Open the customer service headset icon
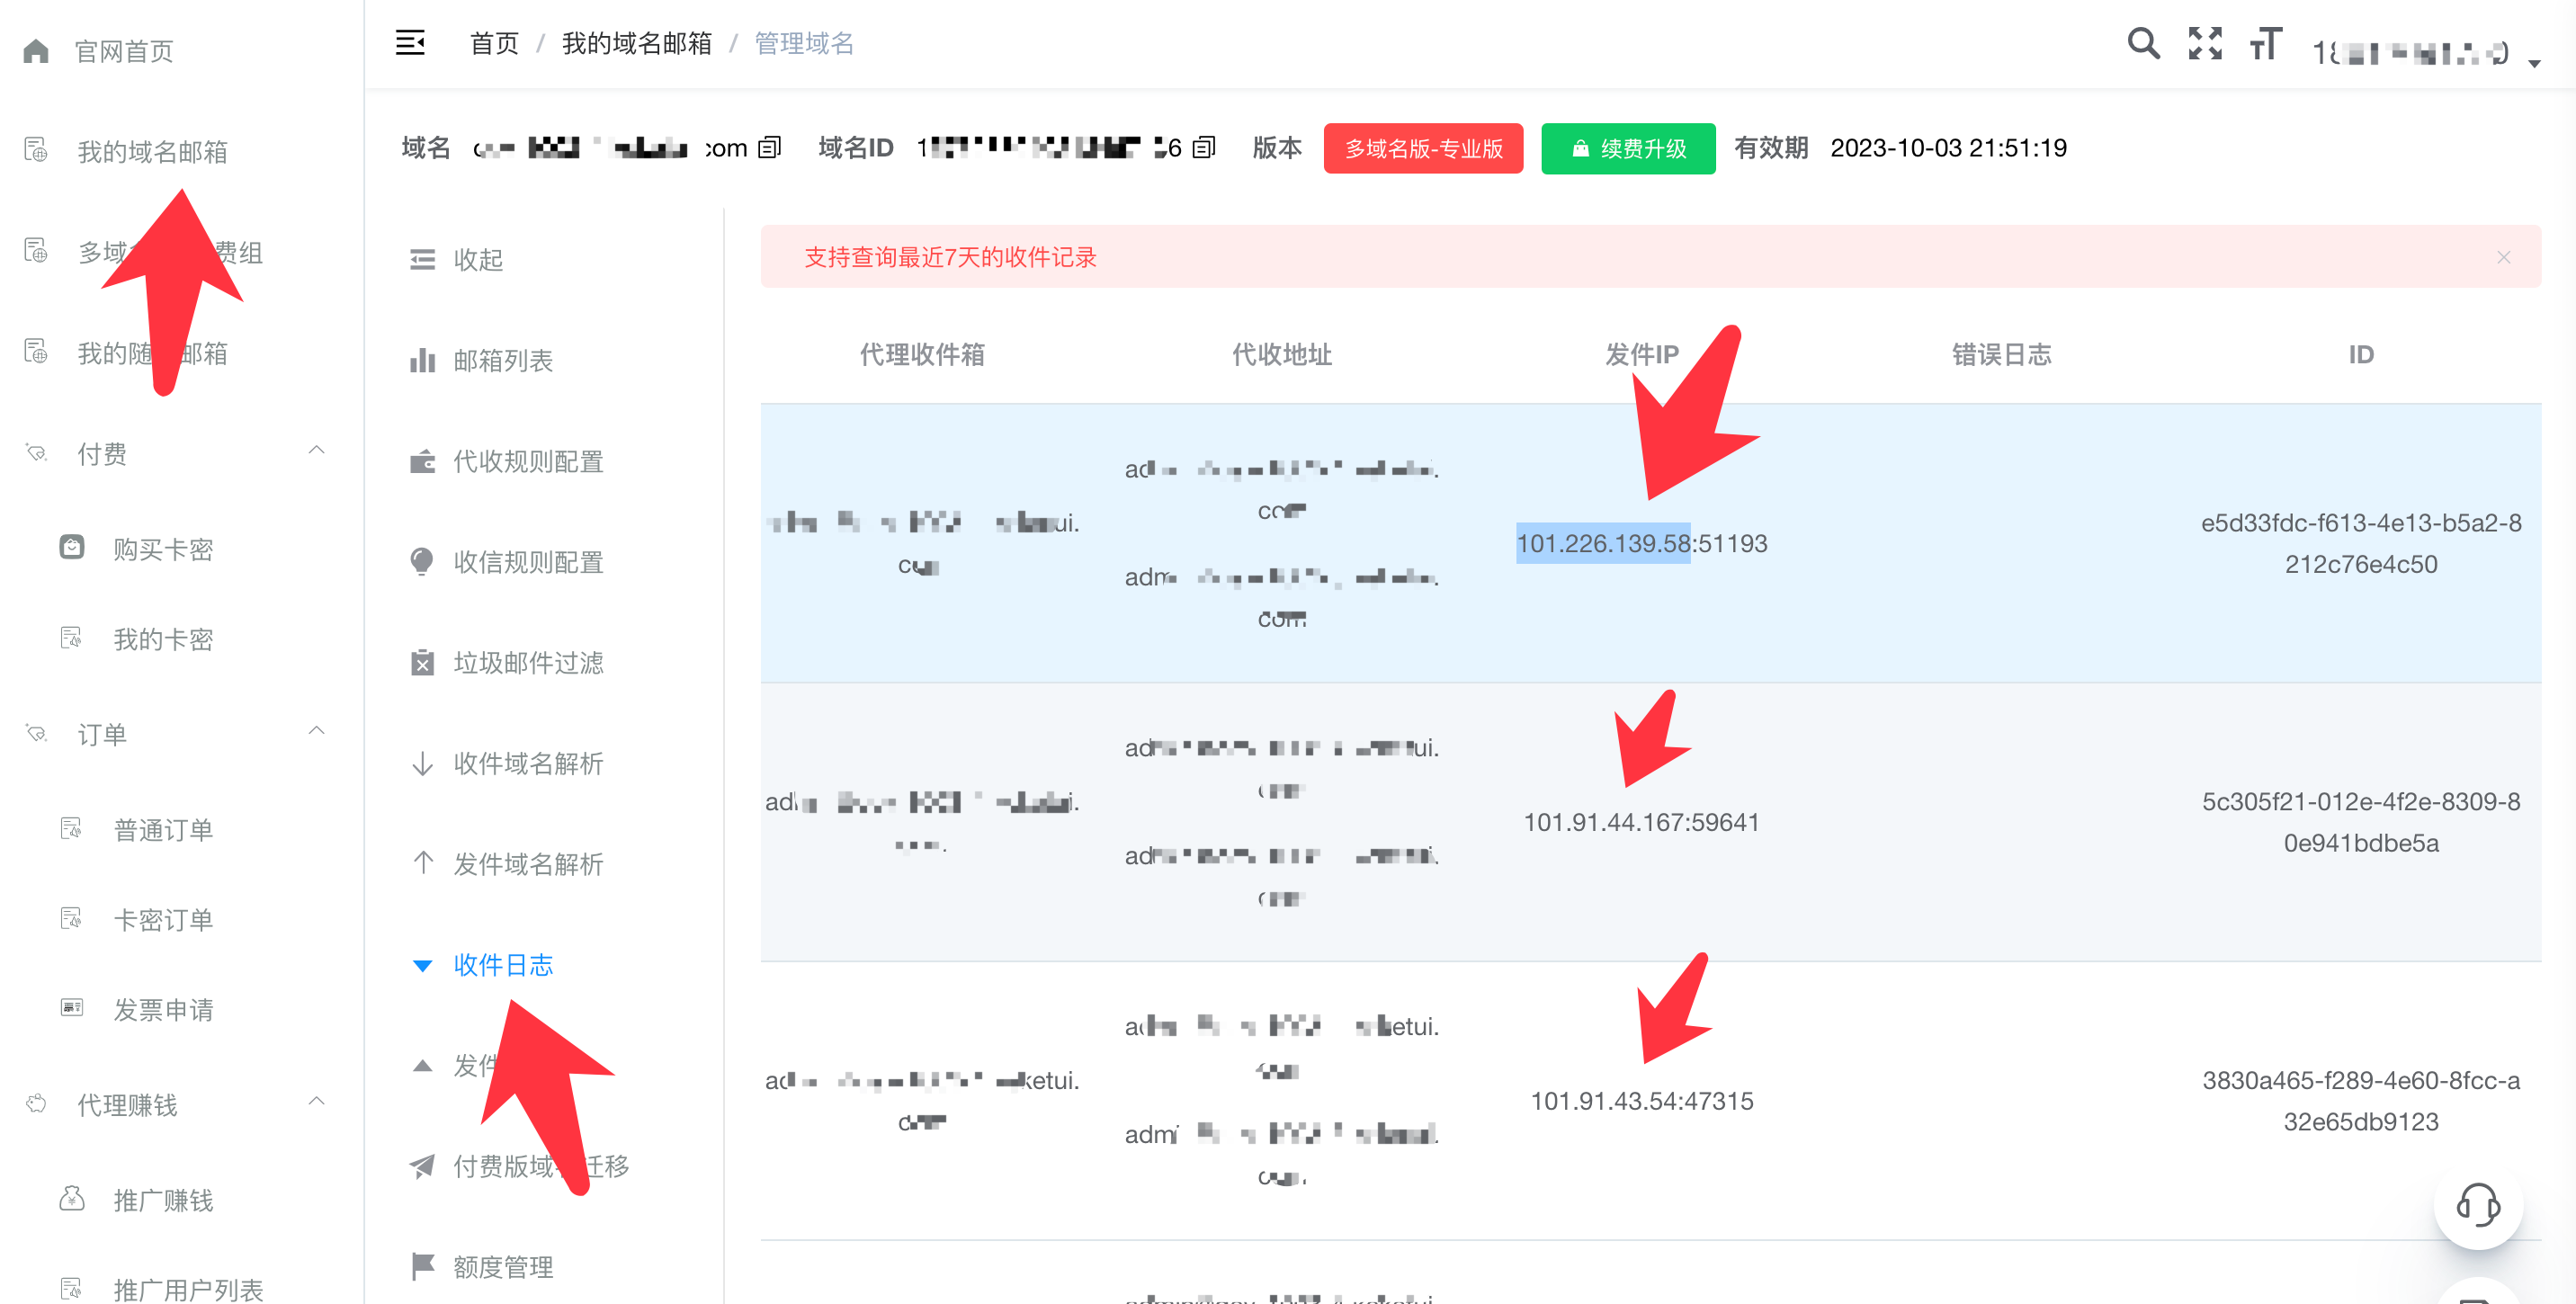2576x1304 pixels. [x=2478, y=1204]
